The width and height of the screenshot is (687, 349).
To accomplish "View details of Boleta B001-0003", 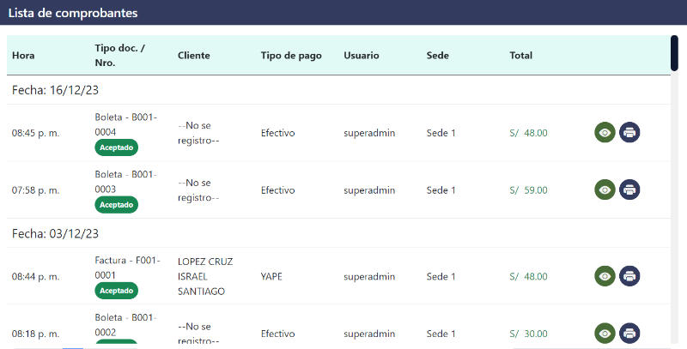I will [x=605, y=190].
